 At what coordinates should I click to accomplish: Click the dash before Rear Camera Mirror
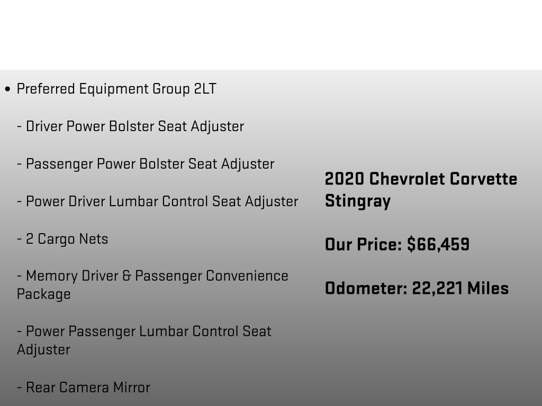[x=20, y=387]
